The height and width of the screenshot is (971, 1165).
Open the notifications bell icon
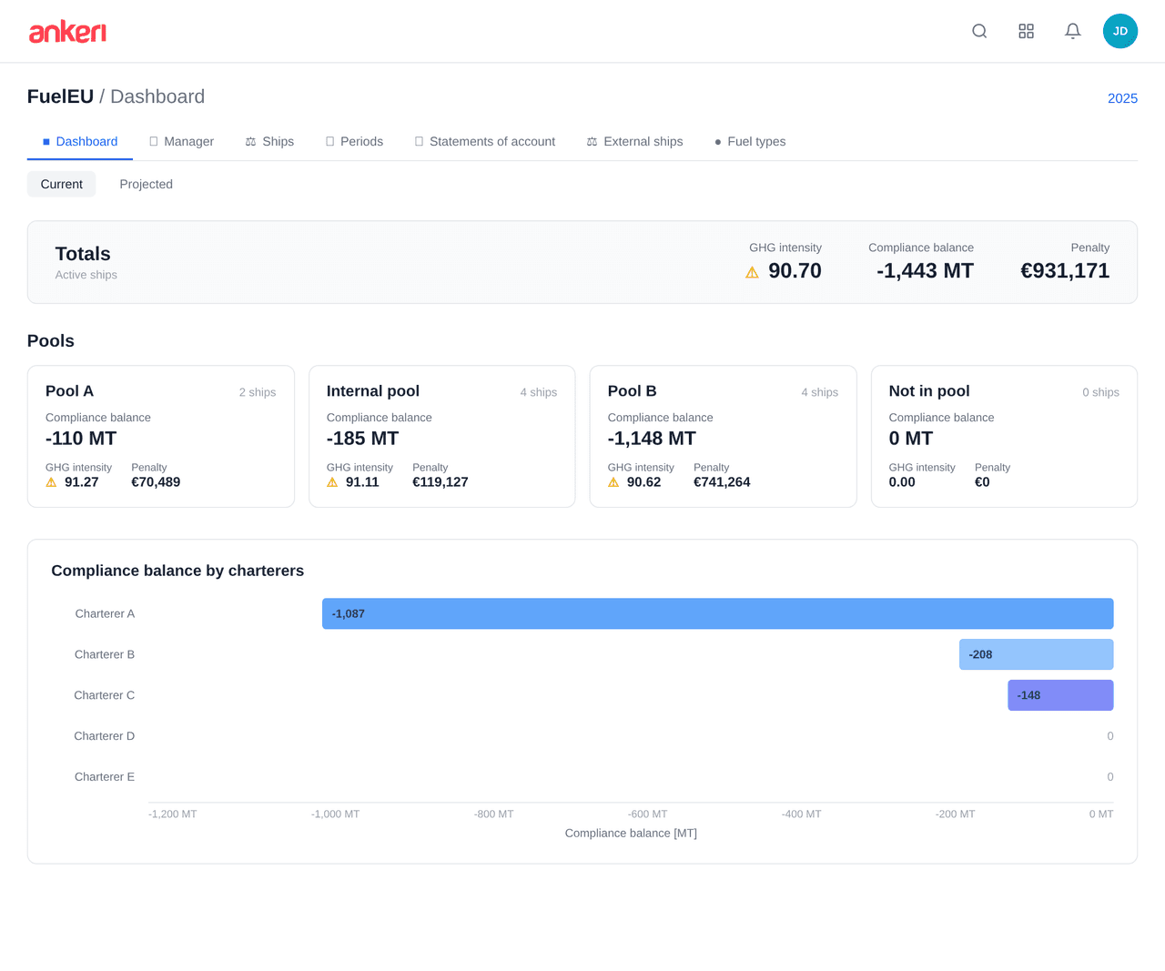(x=1072, y=31)
